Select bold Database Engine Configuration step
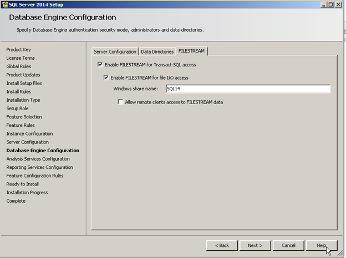The image size is (346, 258). click(43, 150)
